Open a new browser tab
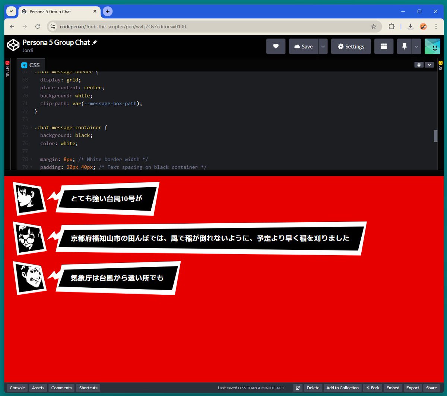The width and height of the screenshot is (447, 396). (x=108, y=12)
